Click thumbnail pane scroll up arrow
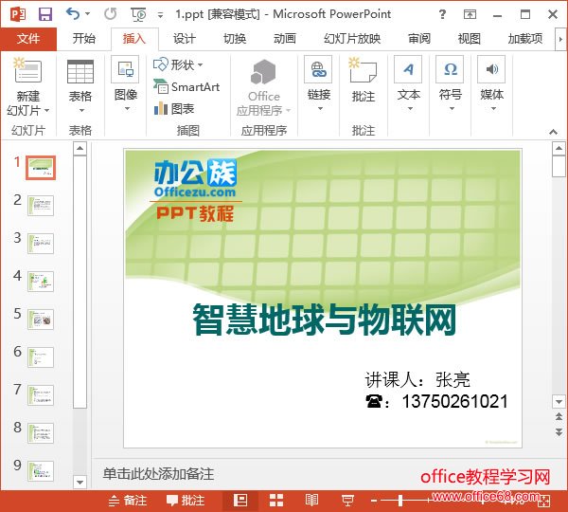 pos(80,149)
